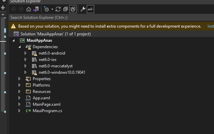The height and width of the screenshot is (134, 214).
Task: Select the MauiProgram.cs file
Action: pos(47,111)
